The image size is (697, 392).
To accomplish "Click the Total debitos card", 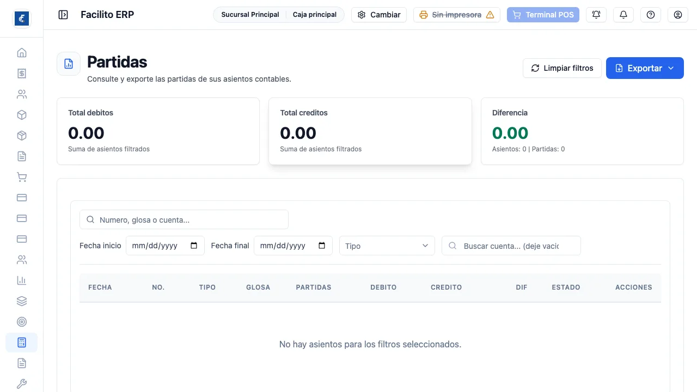I will tap(158, 131).
